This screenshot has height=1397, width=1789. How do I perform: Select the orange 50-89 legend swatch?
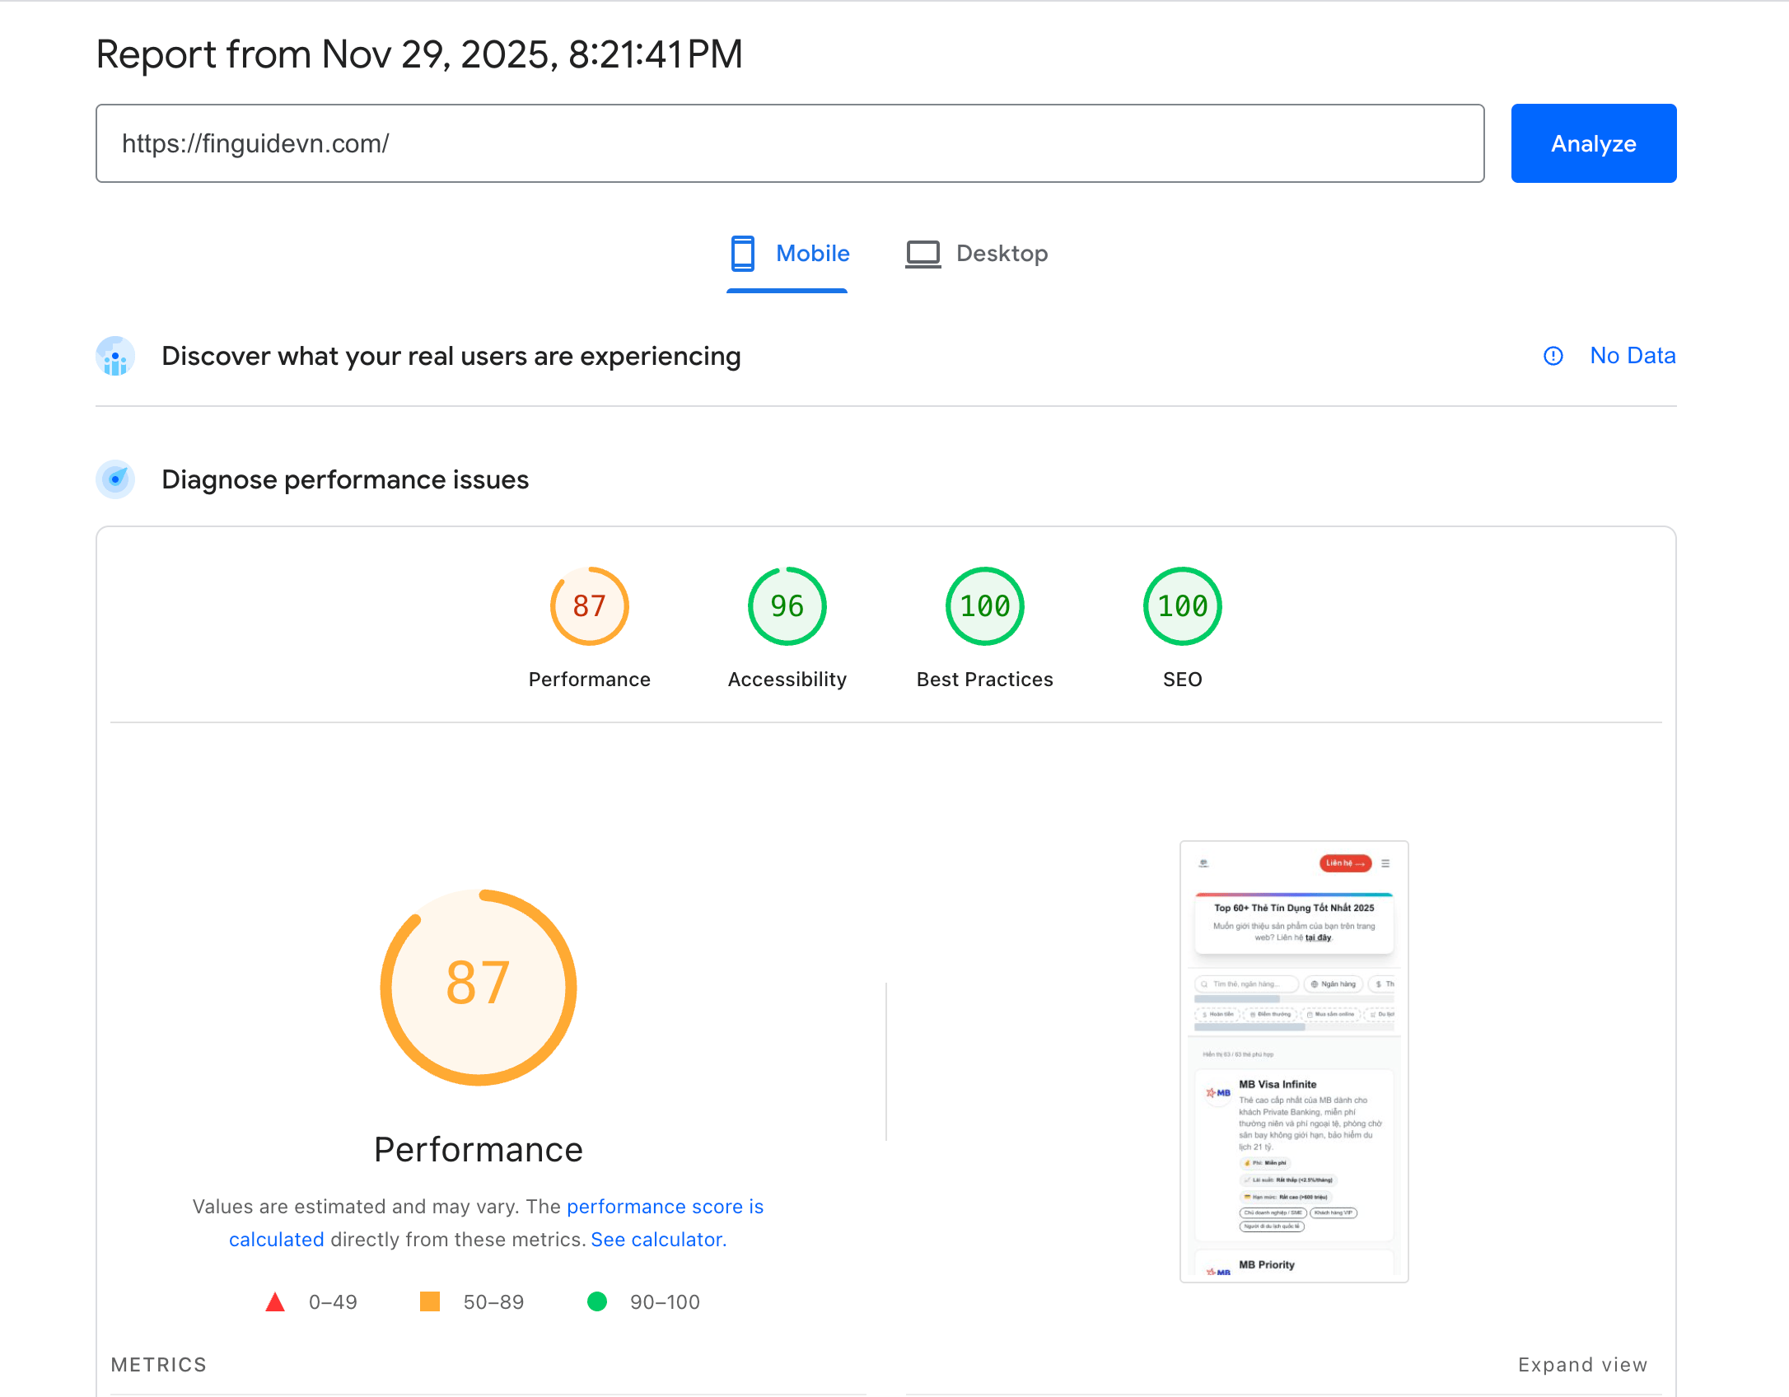(x=432, y=1301)
